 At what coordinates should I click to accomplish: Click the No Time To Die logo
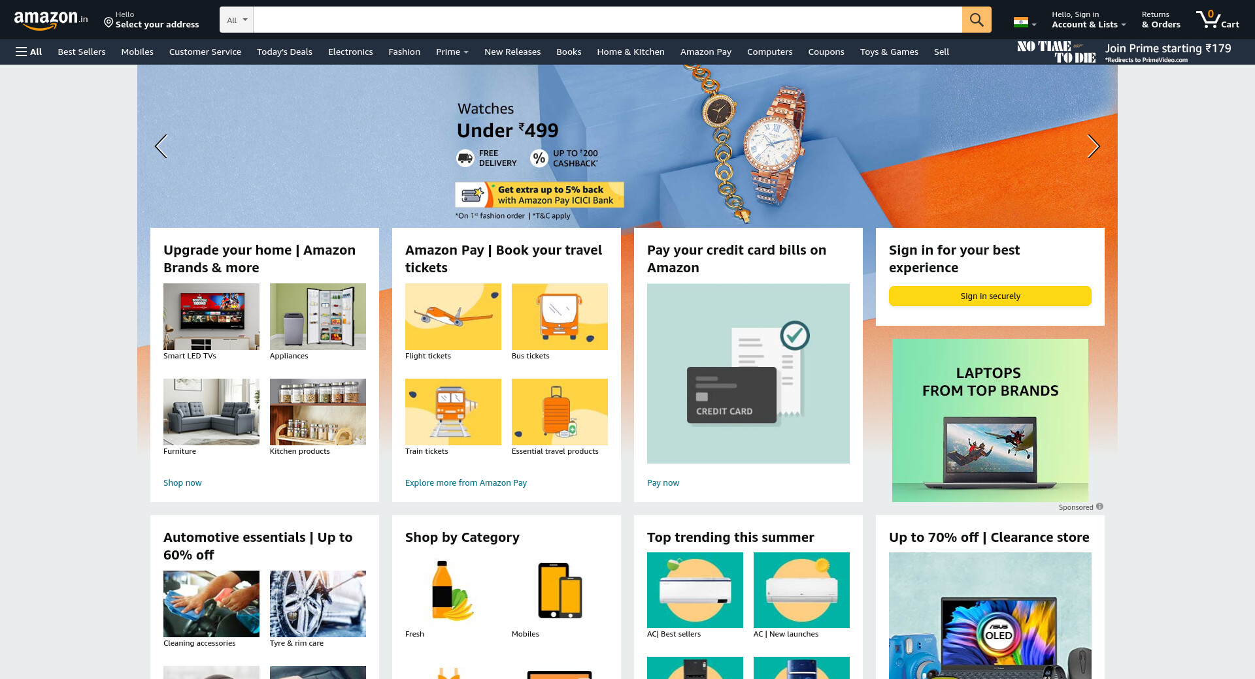click(1056, 52)
